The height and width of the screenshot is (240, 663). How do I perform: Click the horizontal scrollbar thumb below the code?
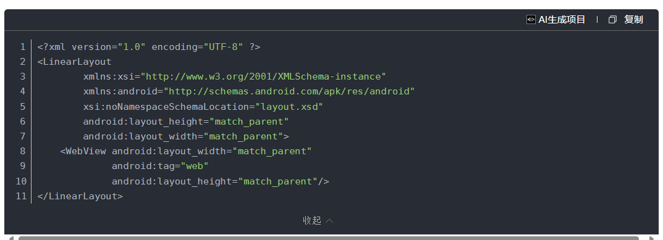[x=328, y=238]
